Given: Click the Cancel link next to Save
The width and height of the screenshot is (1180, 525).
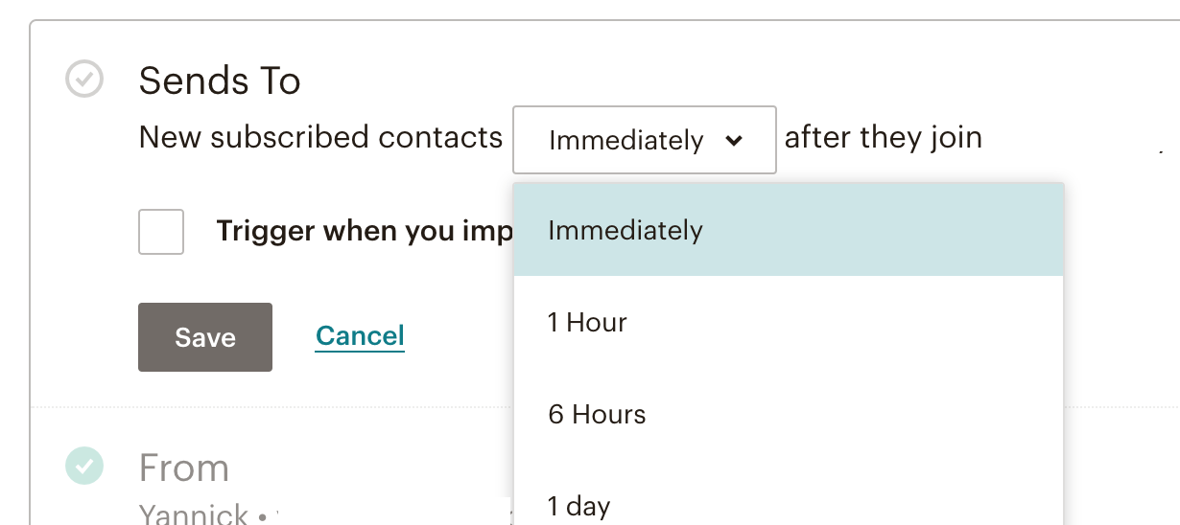Looking at the screenshot, I should pyautogui.click(x=360, y=336).
